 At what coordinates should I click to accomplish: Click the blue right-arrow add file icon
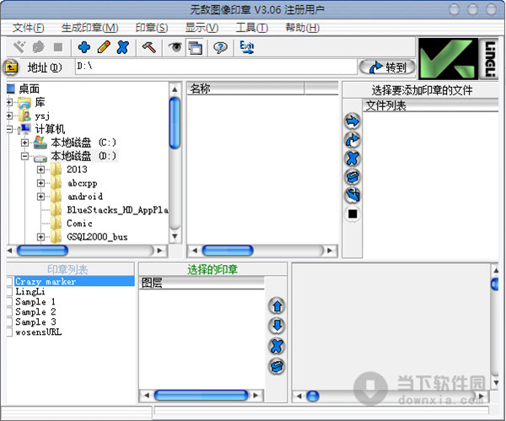click(x=353, y=121)
